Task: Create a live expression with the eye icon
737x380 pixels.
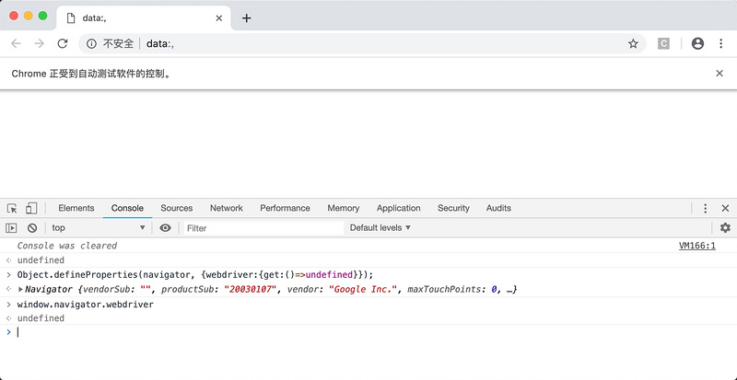Action: 165,228
